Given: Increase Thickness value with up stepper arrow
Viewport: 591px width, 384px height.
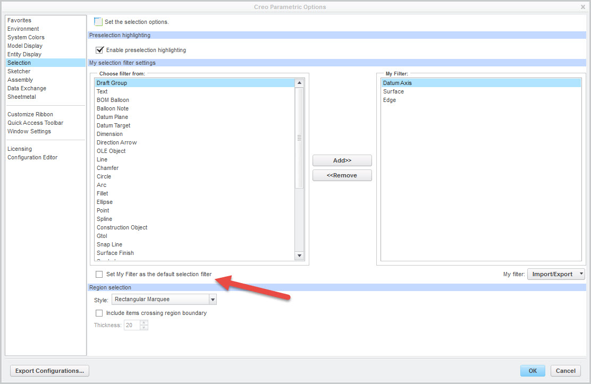Looking at the screenshot, I should point(144,322).
